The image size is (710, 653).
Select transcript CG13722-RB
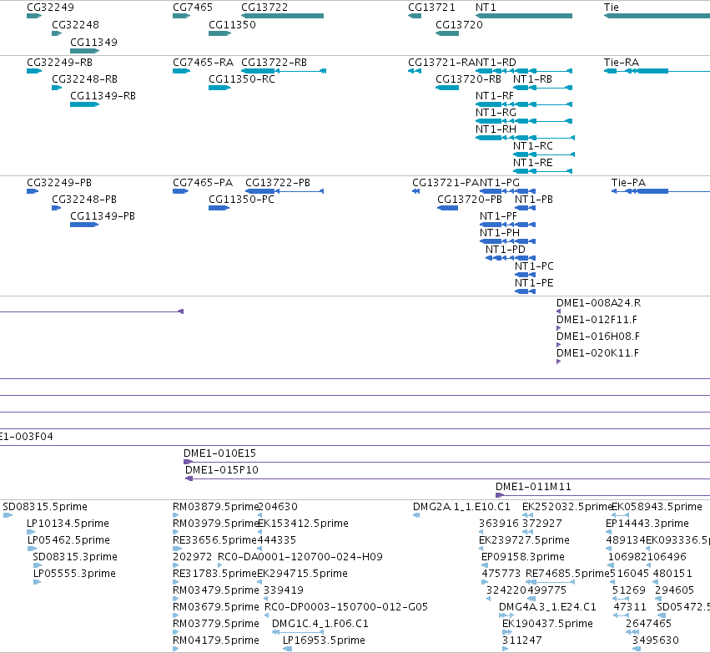274,63
